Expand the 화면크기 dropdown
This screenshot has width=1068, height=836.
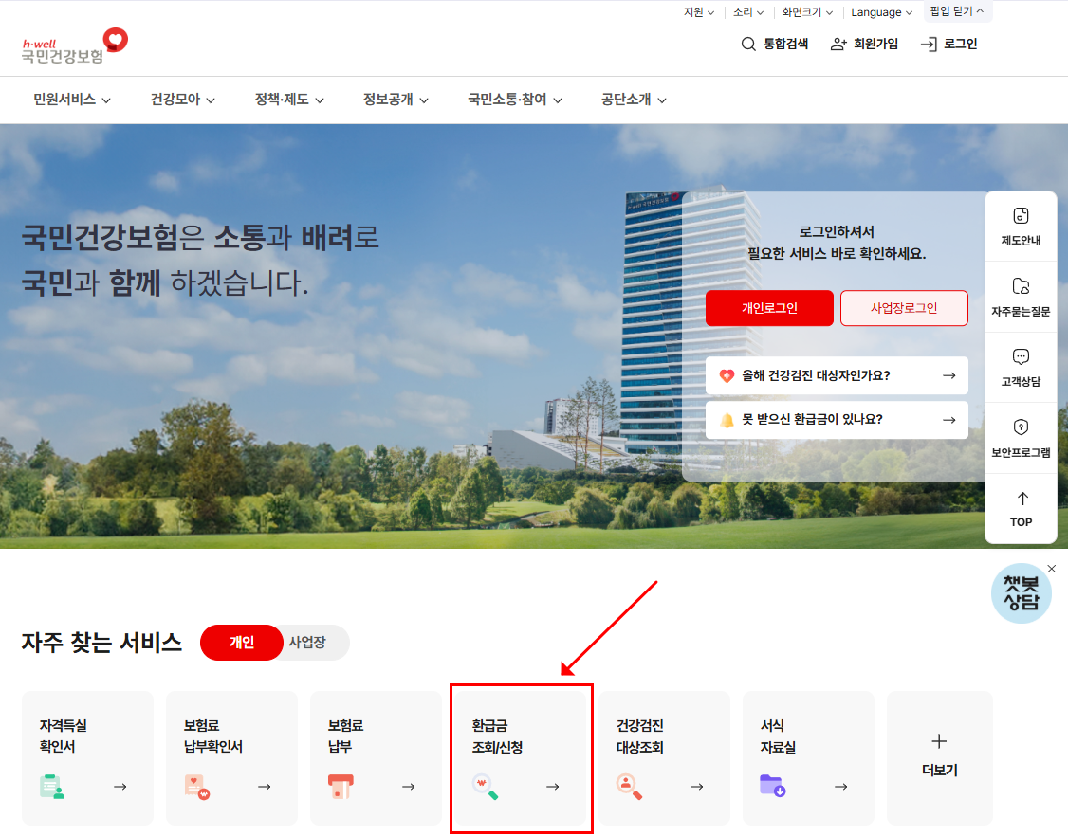[807, 11]
